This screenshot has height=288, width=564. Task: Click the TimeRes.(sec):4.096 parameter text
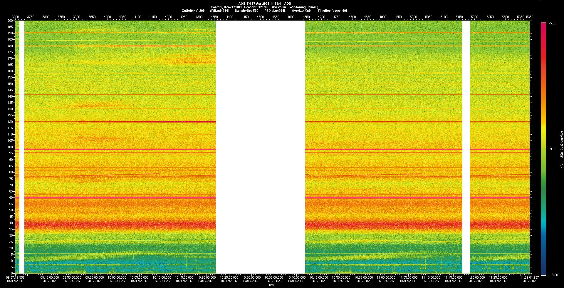333,11
